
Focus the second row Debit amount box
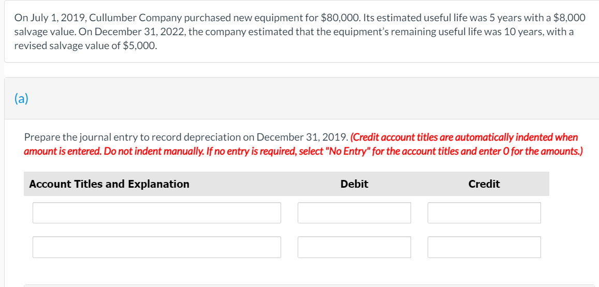click(x=354, y=247)
